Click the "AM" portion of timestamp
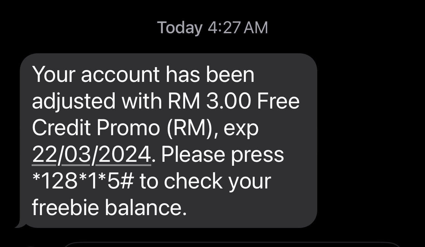The height and width of the screenshot is (247, 425). [256, 28]
